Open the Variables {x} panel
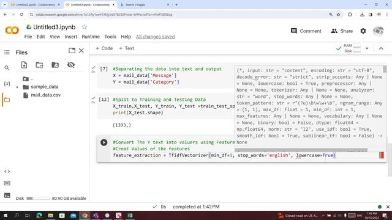This screenshot has height=220, width=392. [7, 84]
